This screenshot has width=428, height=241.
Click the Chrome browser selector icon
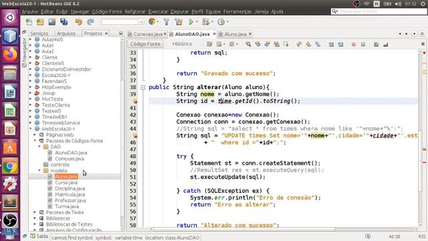tap(152, 21)
